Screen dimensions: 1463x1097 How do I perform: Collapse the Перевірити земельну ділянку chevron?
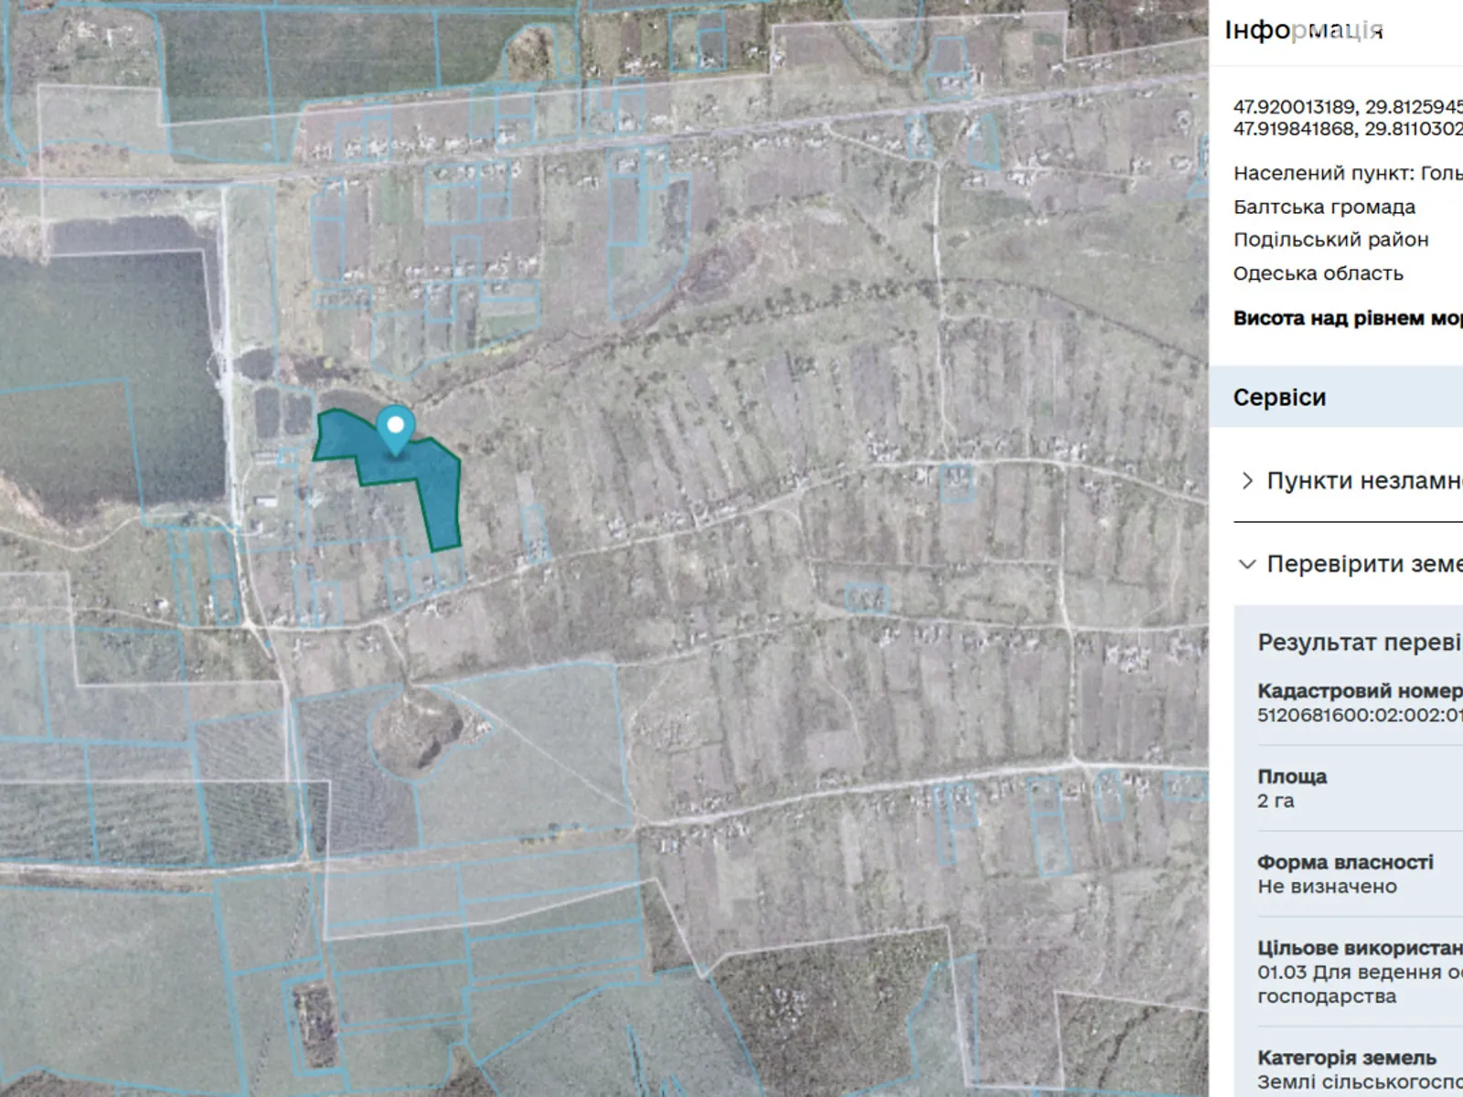pos(1247,564)
